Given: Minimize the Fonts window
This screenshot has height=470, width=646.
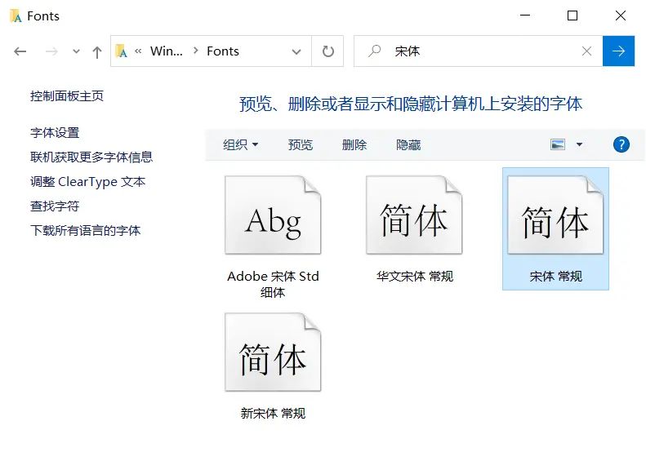Looking at the screenshot, I should 525,16.
